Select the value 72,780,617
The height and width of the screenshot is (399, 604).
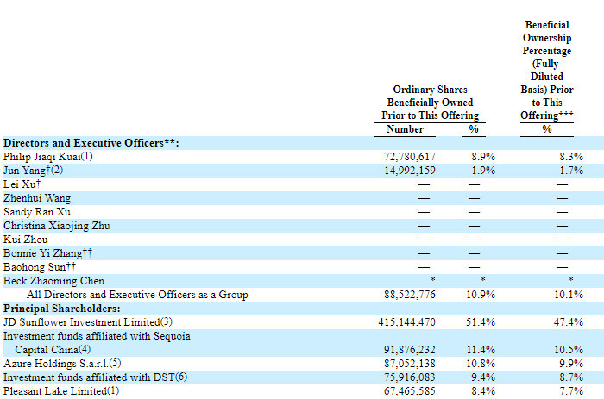(x=410, y=157)
